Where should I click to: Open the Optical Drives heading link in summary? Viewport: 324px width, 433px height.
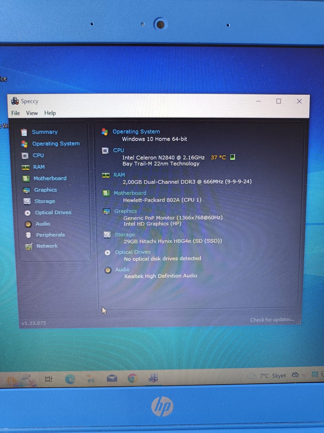pos(133,252)
